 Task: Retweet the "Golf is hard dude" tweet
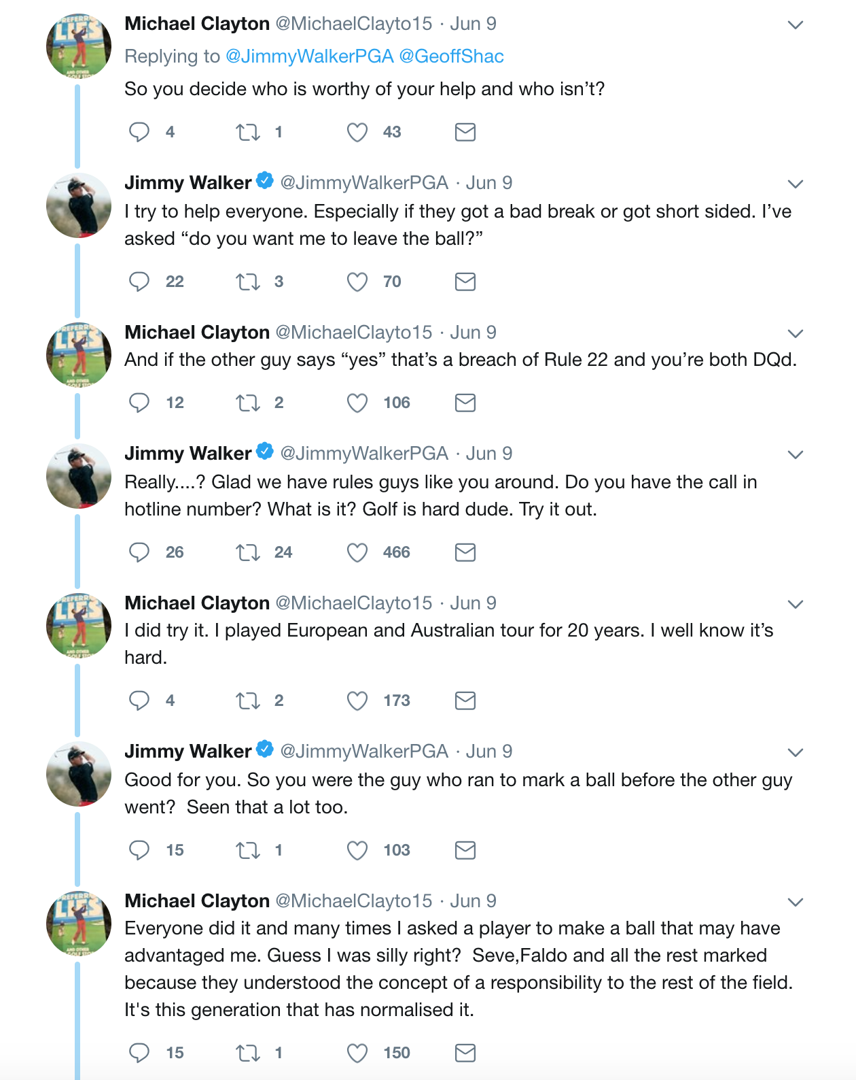248,552
